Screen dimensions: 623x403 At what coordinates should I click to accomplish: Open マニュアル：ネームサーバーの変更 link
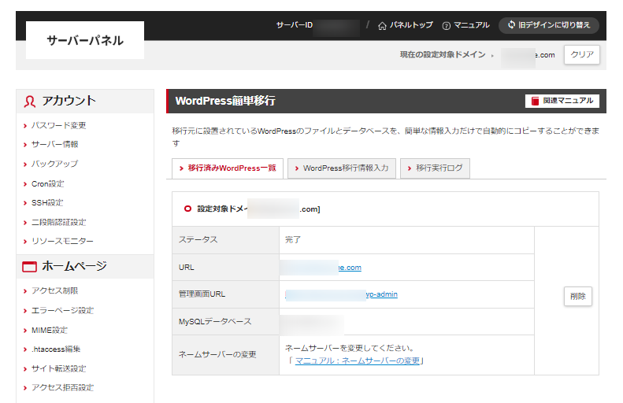(x=358, y=360)
